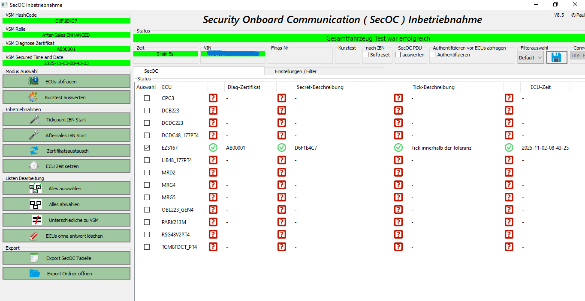Screen dimensions: 585x301
Task: Click Export SecOC Tabelle button
Action: pyautogui.click(x=66, y=258)
